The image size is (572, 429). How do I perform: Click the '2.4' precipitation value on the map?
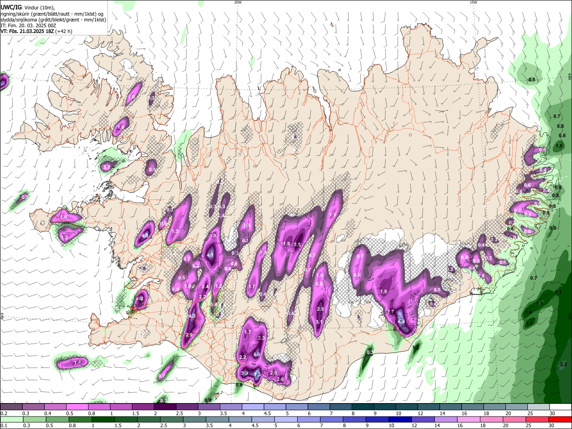(x=205, y=287)
